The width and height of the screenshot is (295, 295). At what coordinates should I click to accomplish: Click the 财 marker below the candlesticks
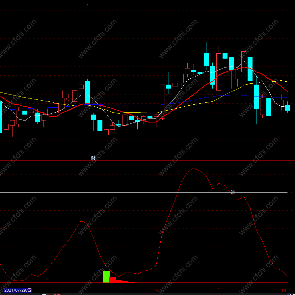point(93,158)
